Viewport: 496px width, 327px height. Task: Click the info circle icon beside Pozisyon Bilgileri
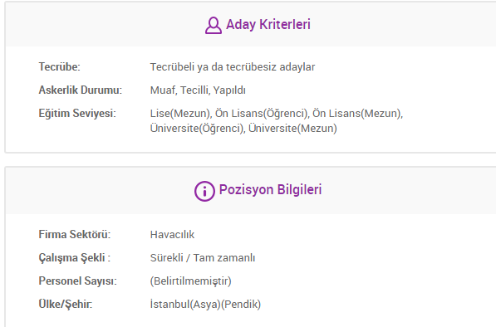[204, 191]
